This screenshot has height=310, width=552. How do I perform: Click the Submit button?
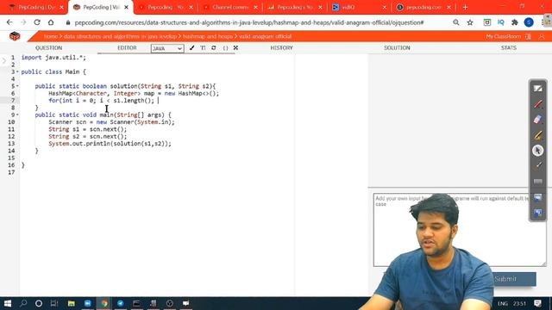[x=505, y=279]
